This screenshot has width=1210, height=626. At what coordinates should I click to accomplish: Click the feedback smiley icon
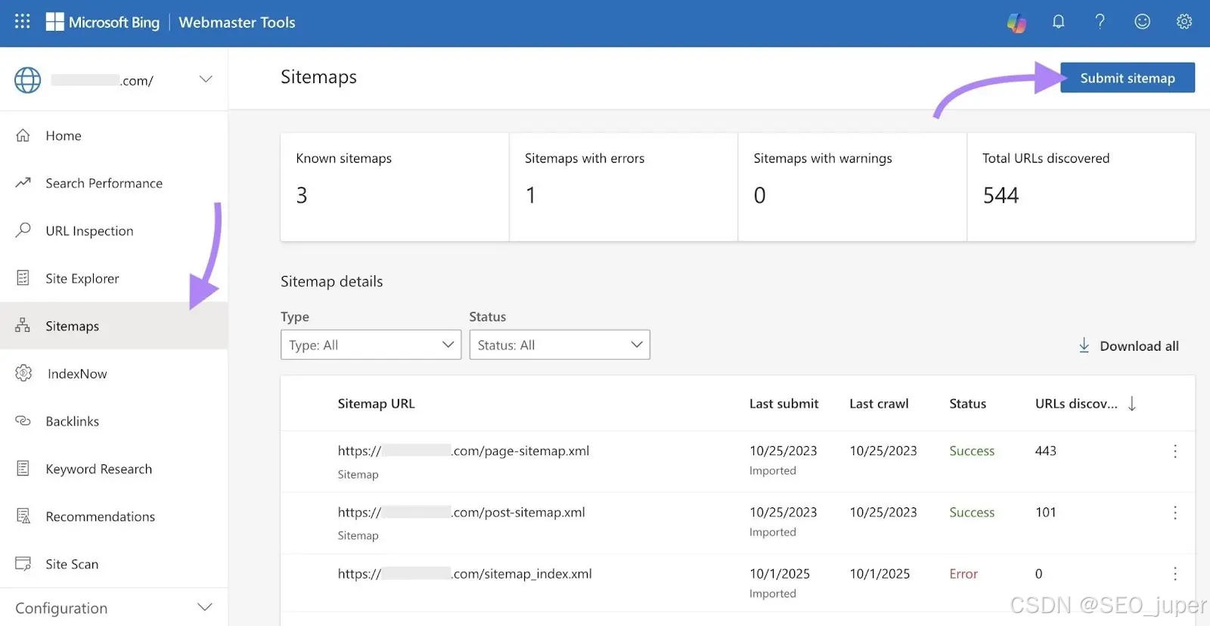(x=1142, y=22)
